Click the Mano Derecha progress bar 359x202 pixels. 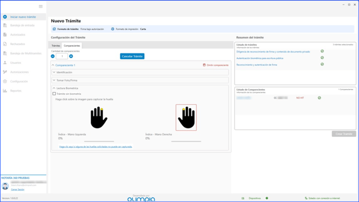(x=186, y=141)
